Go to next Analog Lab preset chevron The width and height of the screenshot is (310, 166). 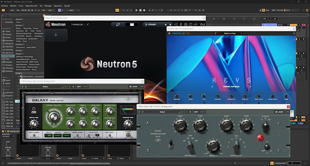coord(250,86)
